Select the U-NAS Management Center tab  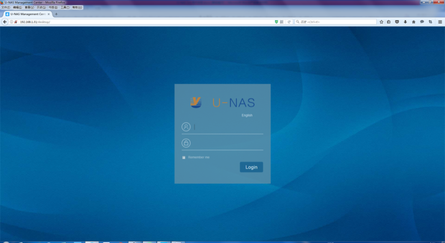click(x=27, y=14)
